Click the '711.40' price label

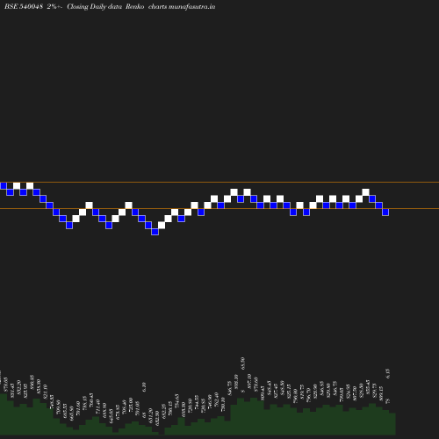(x=97, y=407)
